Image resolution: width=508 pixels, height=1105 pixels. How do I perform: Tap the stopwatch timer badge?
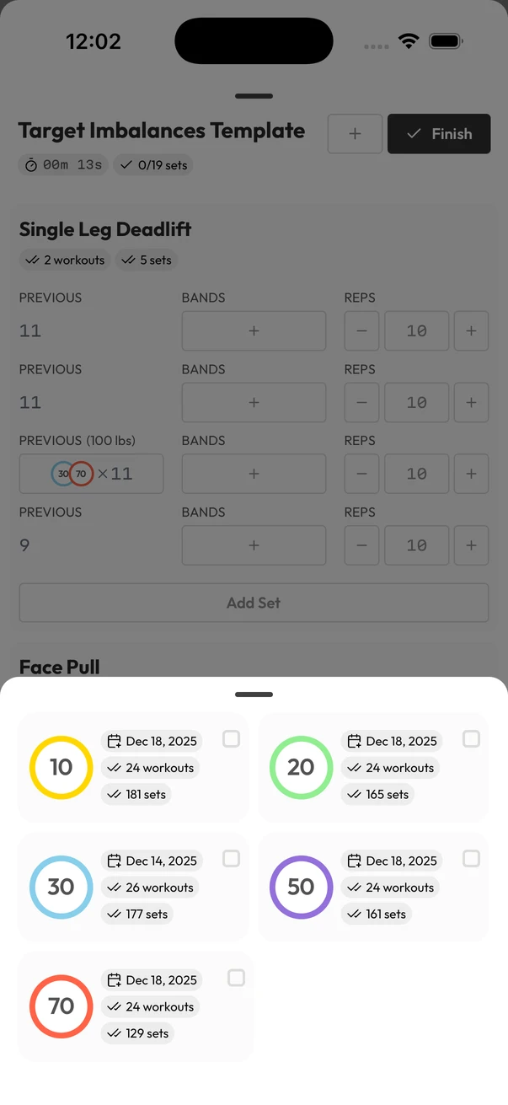point(64,165)
